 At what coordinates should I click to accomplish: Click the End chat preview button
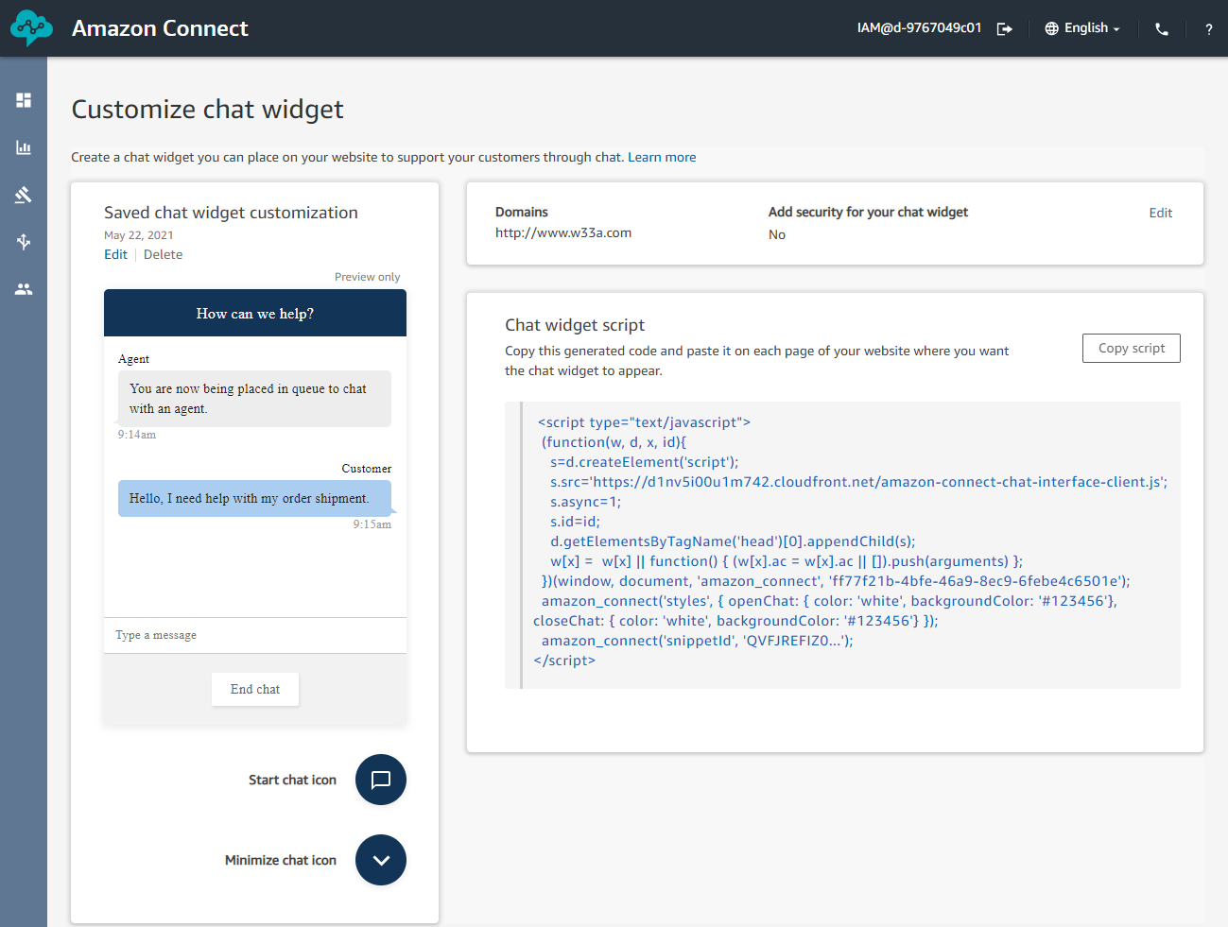[255, 689]
